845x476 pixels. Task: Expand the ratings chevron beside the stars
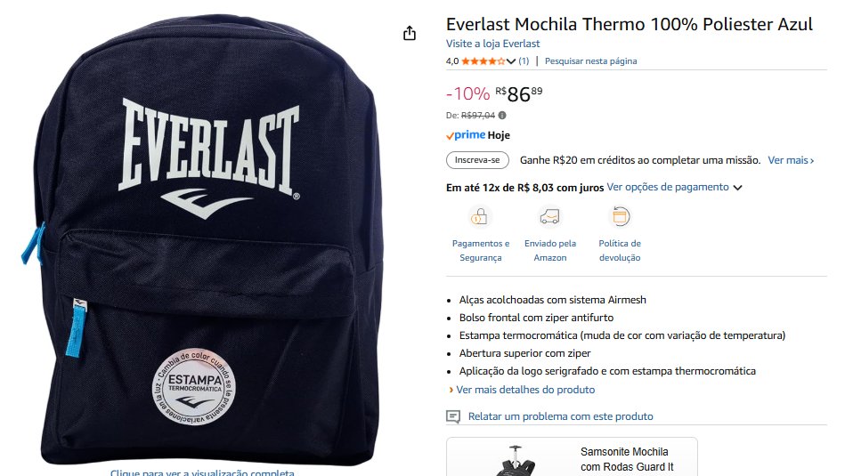point(511,61)
